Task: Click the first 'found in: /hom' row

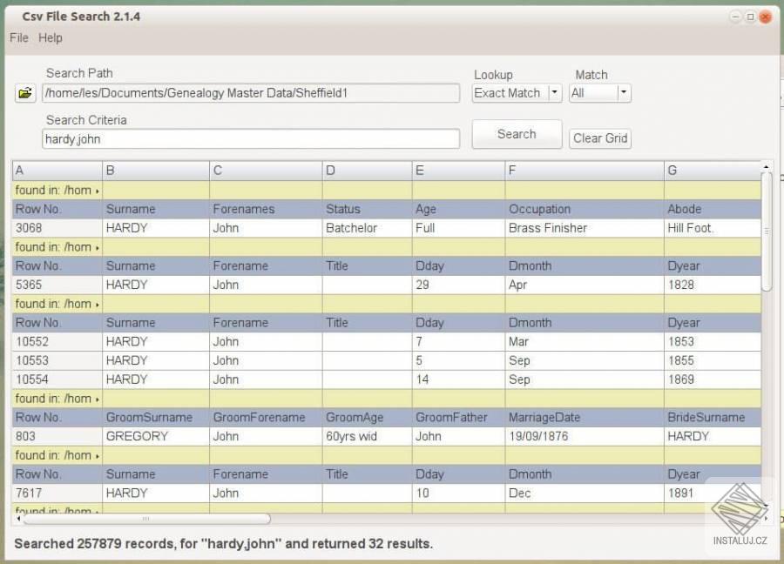Action: (387, 191)
